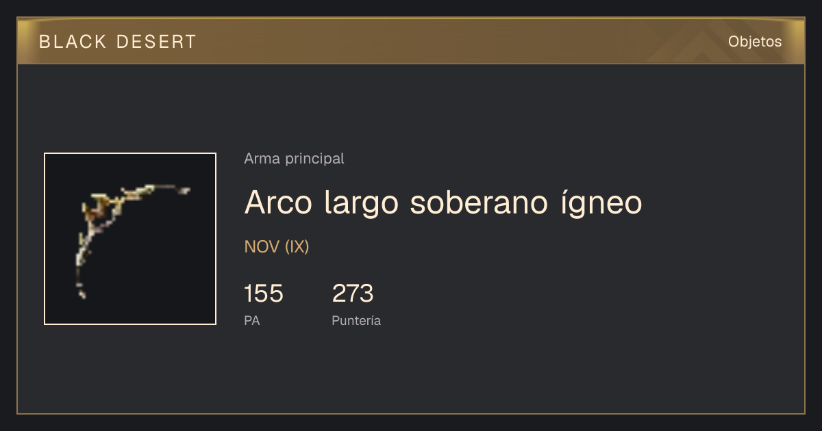Click the upper right tip of the bow
Viewport: 822px width, 431px height.
pyautogui.click(x=184, y=190)
